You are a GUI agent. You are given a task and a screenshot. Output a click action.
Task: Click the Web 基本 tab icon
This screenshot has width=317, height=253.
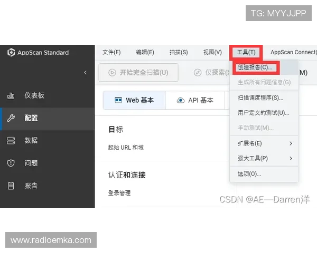tap(118, 100)
